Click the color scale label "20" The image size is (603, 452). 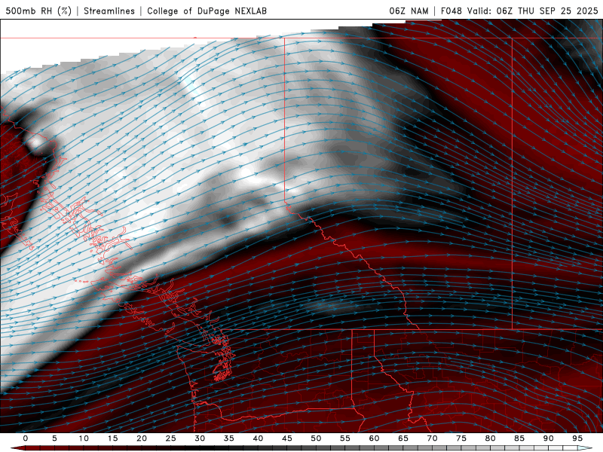tap(142, 438)
